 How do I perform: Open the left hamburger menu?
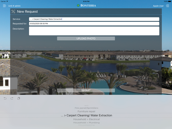coord(4,6)
